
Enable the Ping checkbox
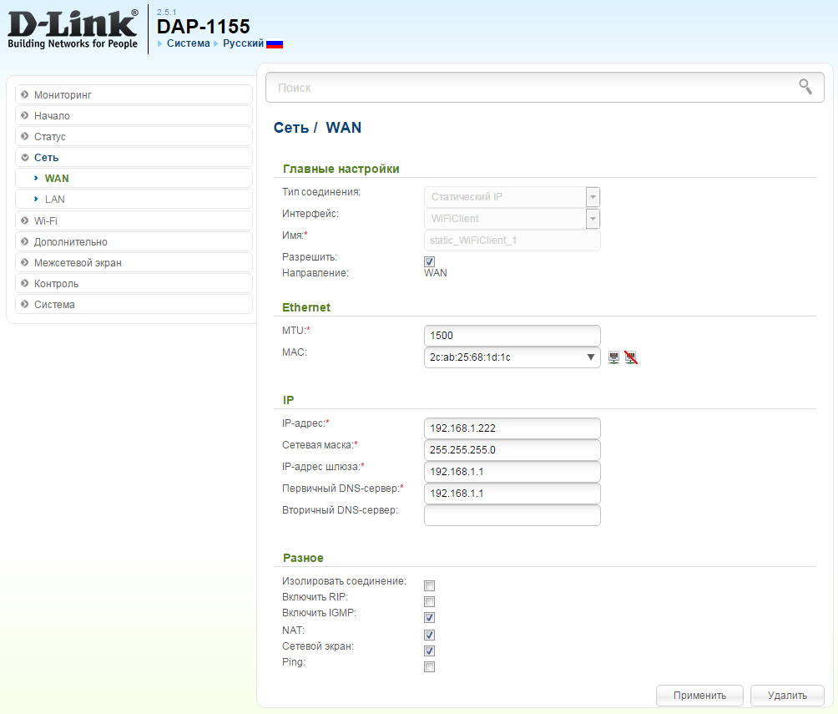pyautogui.click(x=430, y=666)
